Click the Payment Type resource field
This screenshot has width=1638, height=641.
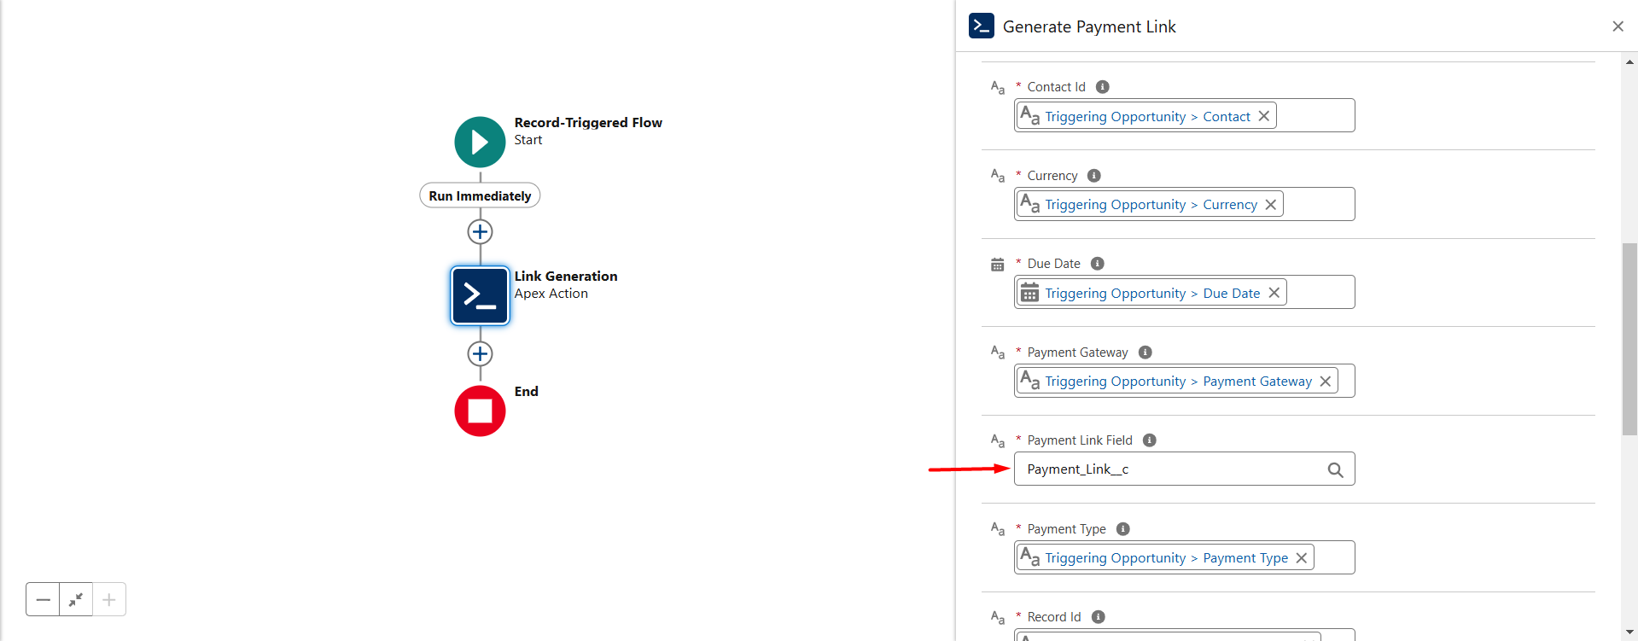click(x=1184, y=557)
